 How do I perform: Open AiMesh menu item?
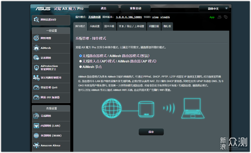(51, 48)
